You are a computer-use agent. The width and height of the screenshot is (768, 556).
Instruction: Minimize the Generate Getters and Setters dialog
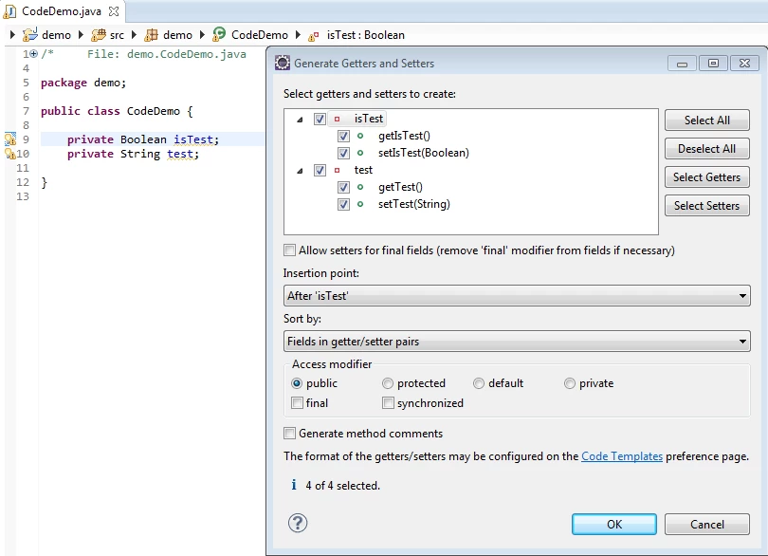click(x=682, y=64)
